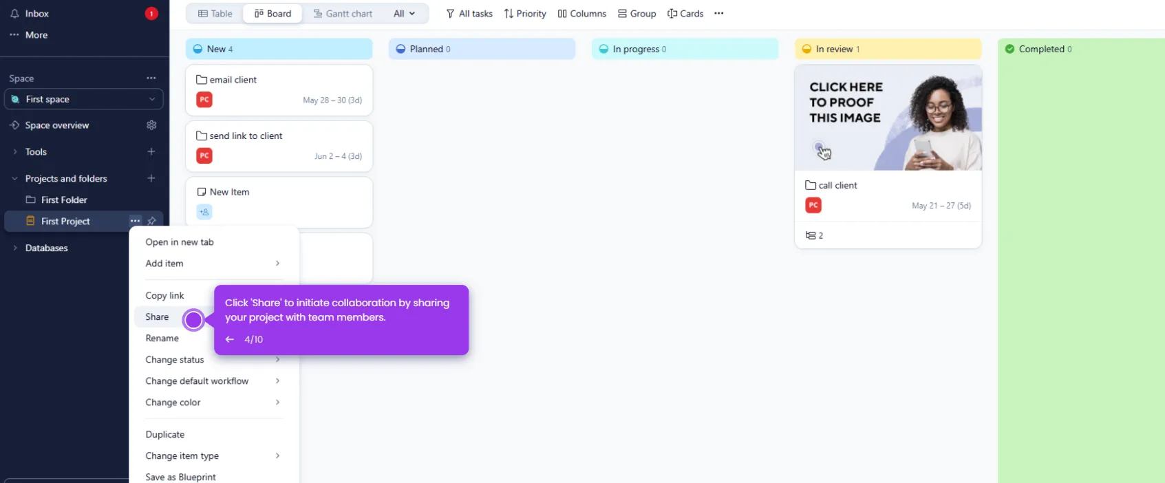
Task: Open the New Item card
Action: click(279, 202)
